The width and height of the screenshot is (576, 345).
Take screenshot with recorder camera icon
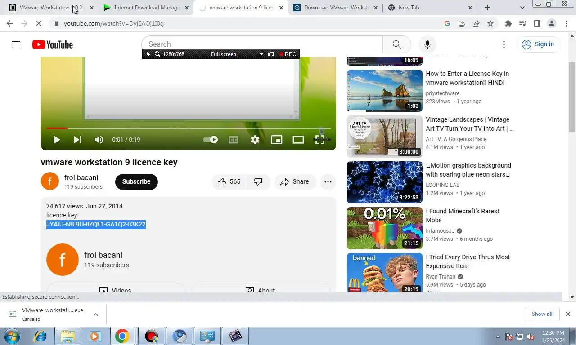271,54
